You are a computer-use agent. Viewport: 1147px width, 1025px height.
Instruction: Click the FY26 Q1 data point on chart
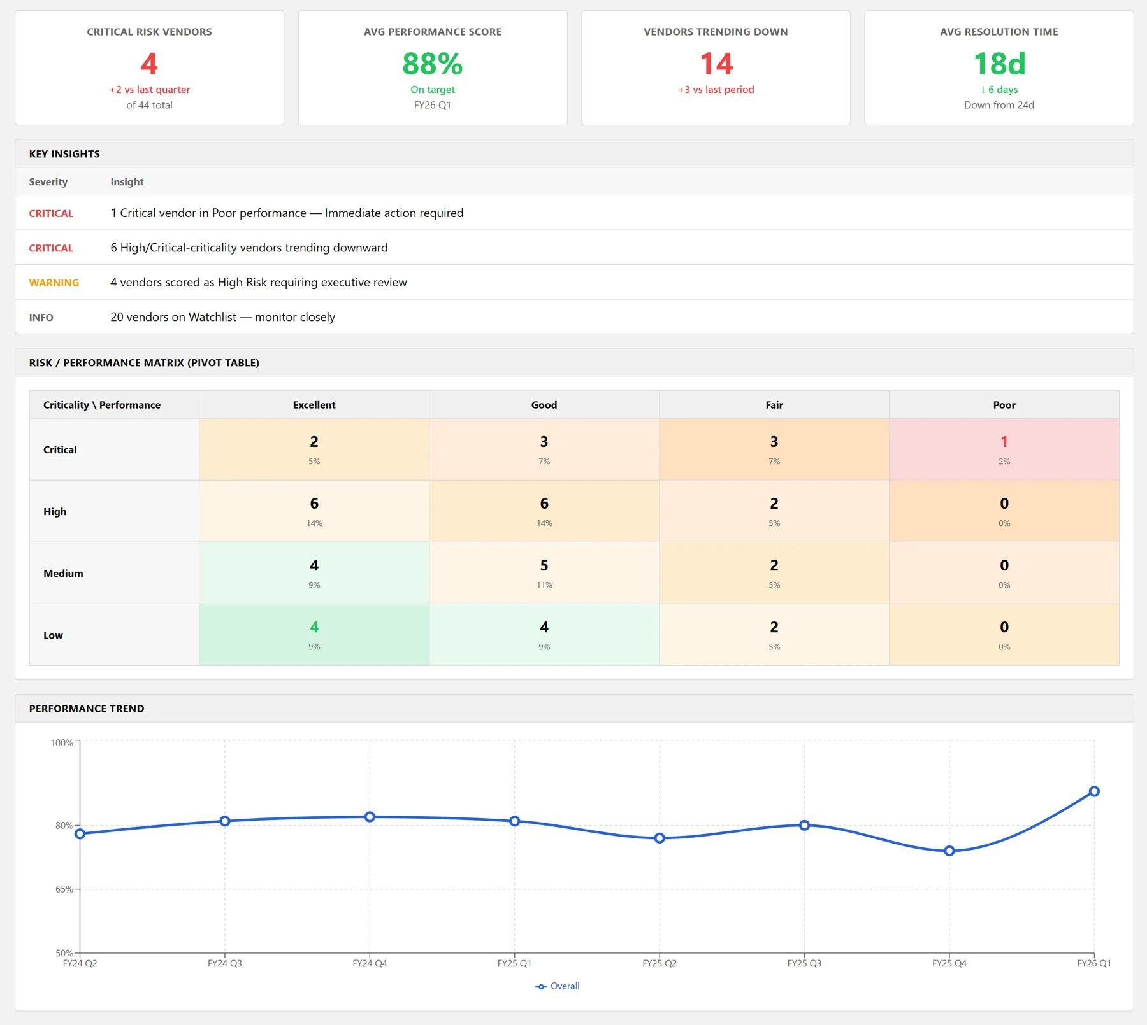[x=1094, y=791]
